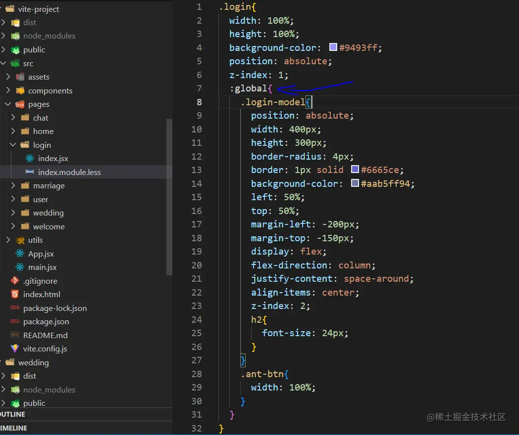
Task: Click the npm icon beside package.json
Action: [15, 321]
